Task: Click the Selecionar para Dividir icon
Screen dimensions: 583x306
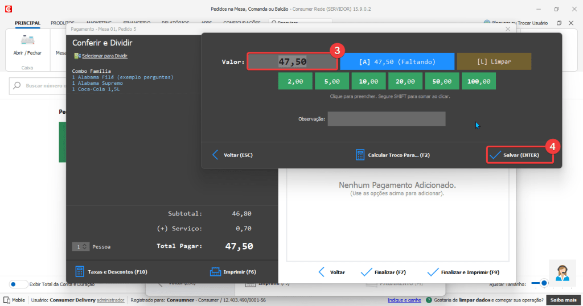Action: [77, 56]
